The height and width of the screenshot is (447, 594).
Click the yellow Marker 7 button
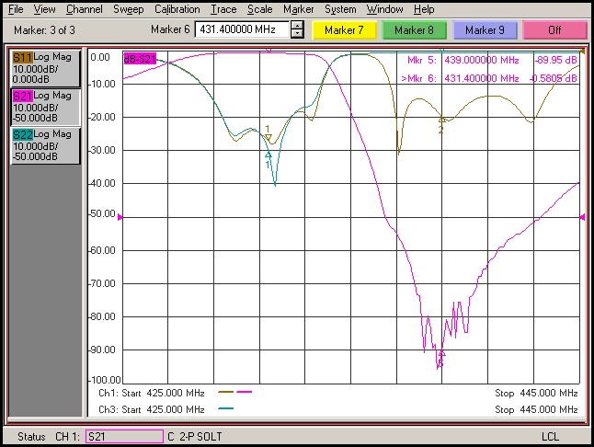pos(344,30)
